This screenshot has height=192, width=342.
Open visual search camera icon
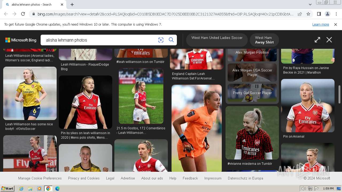[x=161, y=40]
